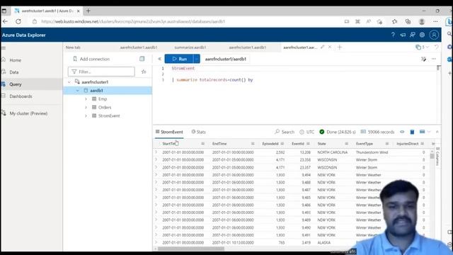Click the summarize line in query editor
This screenshot has width=453, height=255.
click(212, 80)
